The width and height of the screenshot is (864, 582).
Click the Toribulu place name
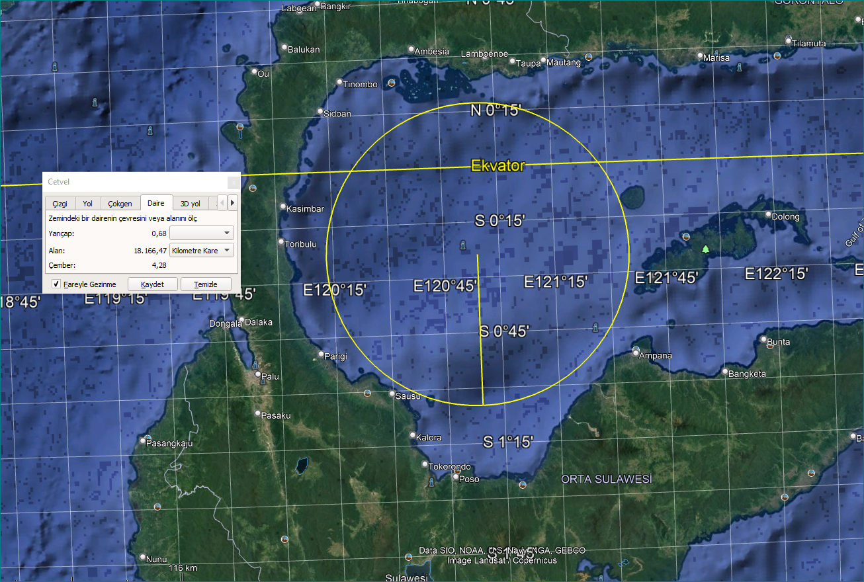301,244
